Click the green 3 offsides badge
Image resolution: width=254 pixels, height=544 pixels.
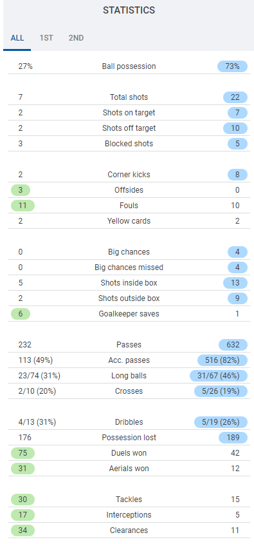click(x=21, y=190)
